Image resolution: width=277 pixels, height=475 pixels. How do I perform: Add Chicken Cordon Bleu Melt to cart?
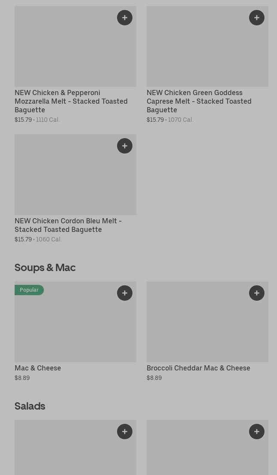(125, 146)
